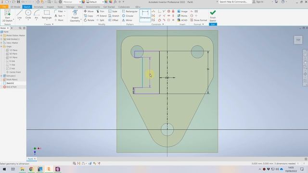Select Sketch2 in browser
The image size is (308, 173).
[x=9, y=83]
